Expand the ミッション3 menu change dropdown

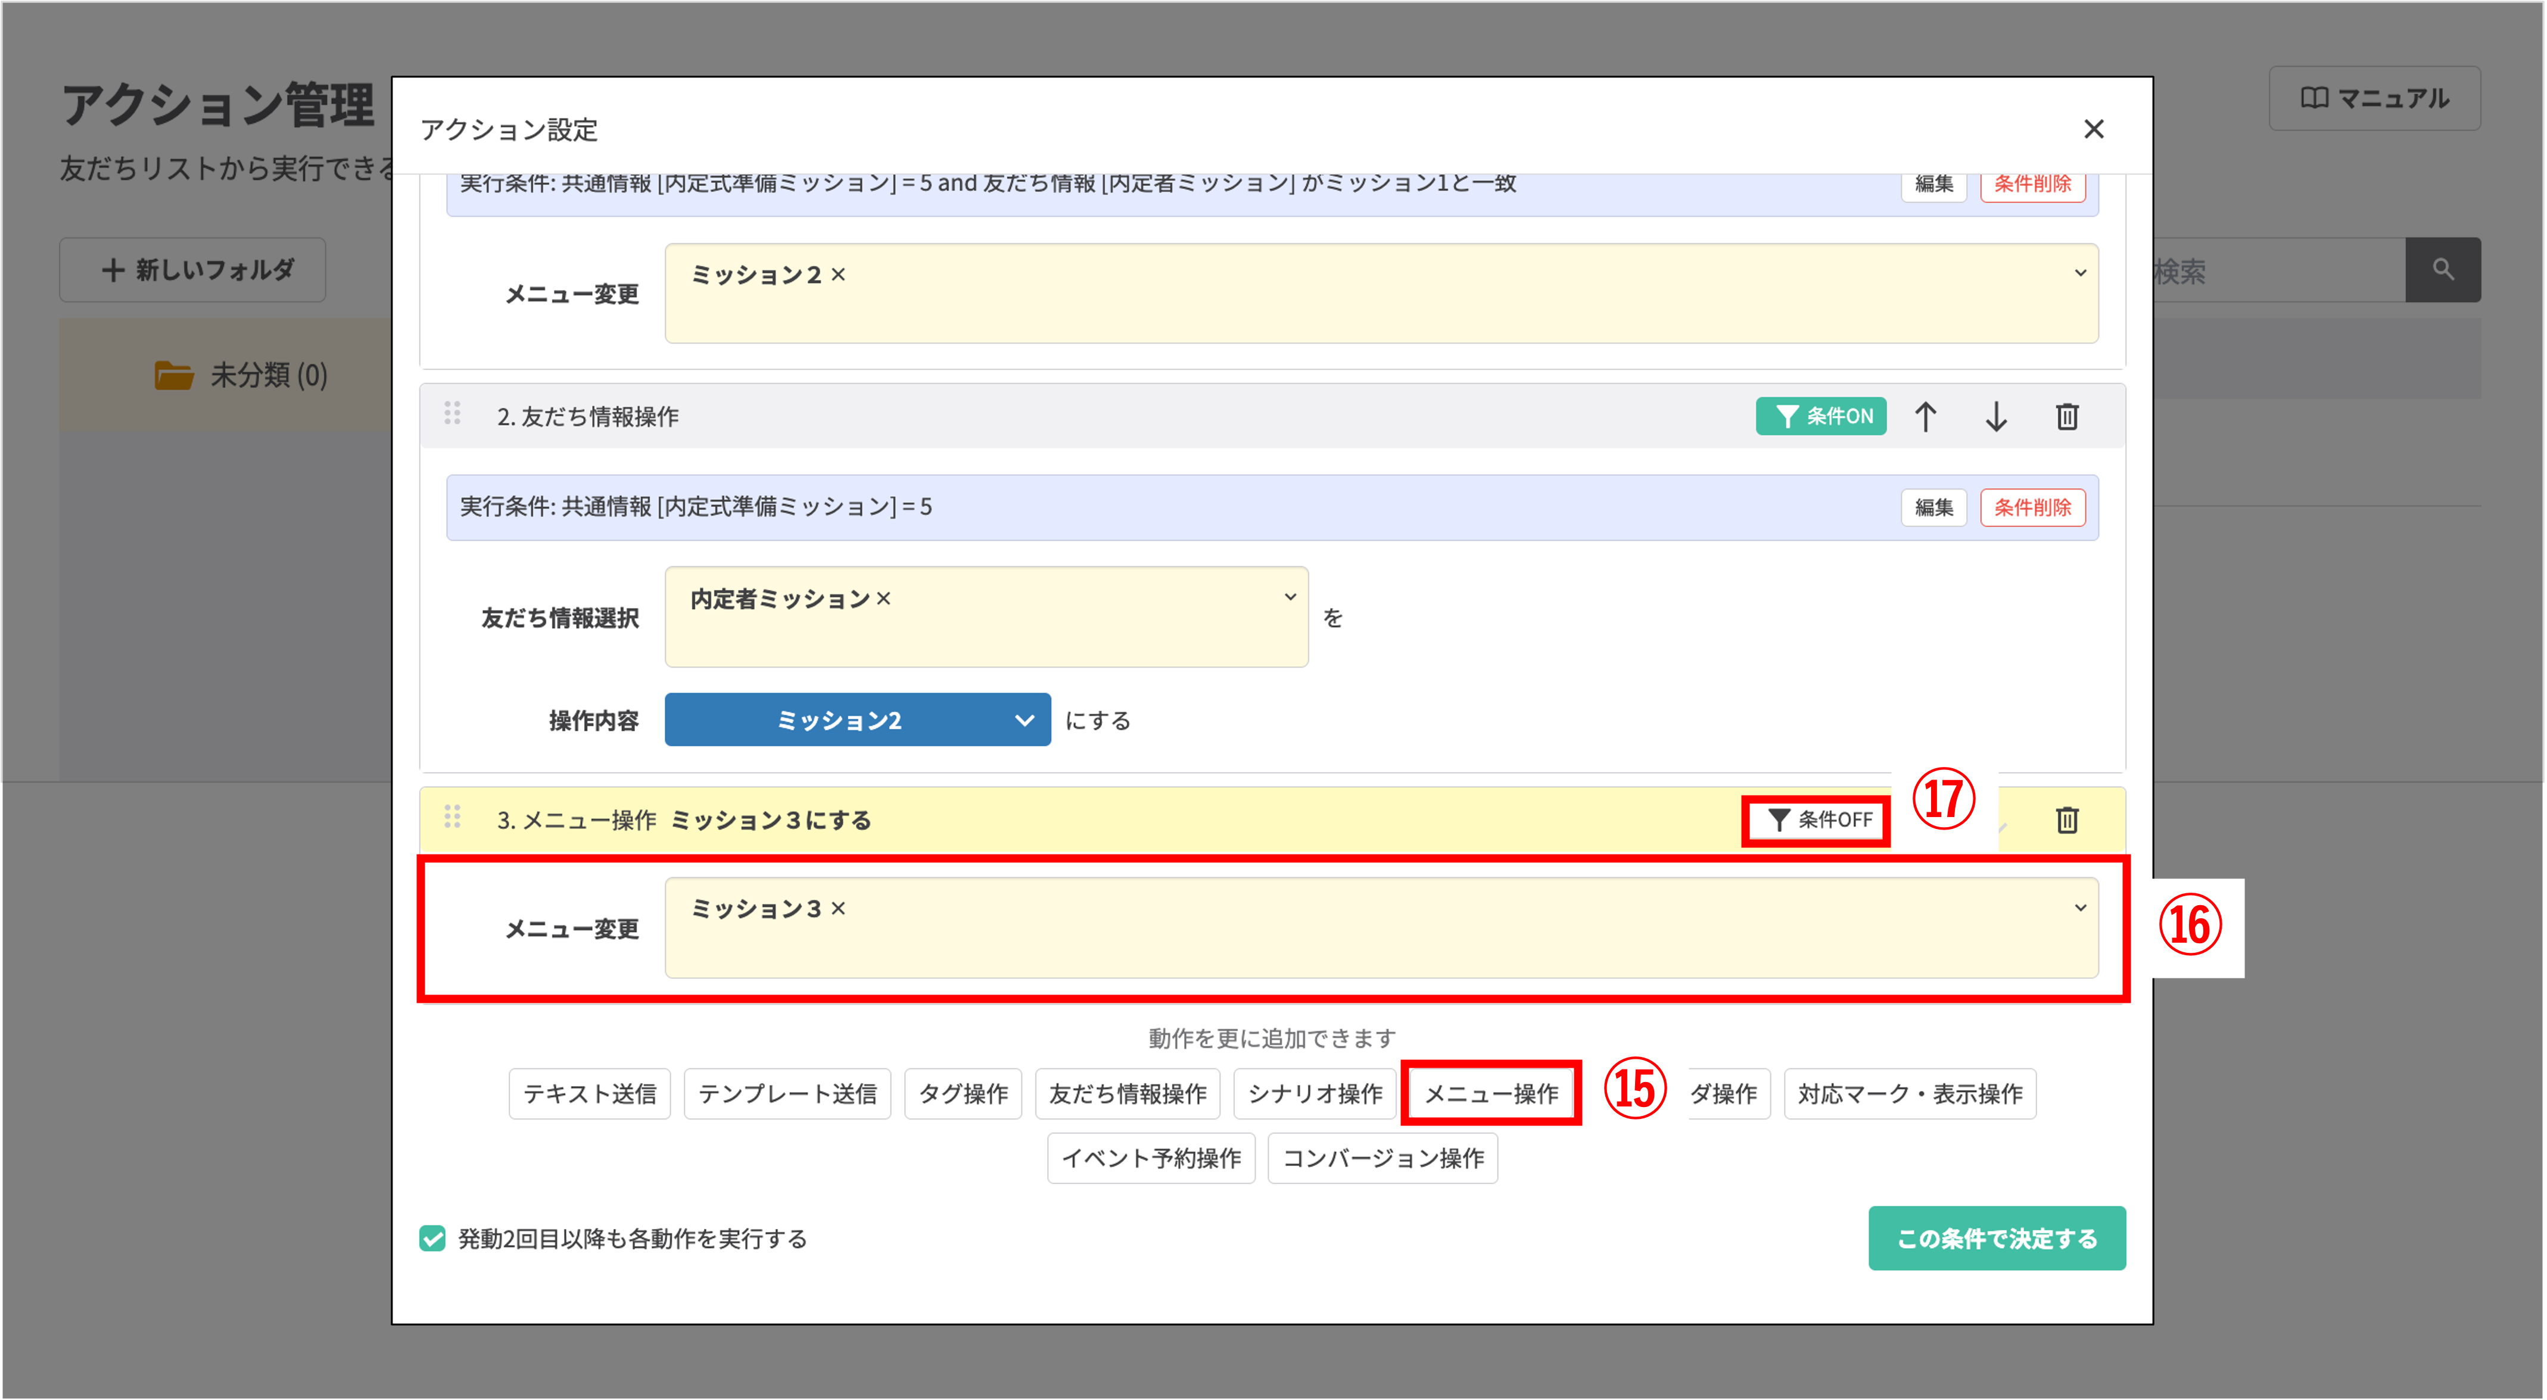coord(2081,908)
